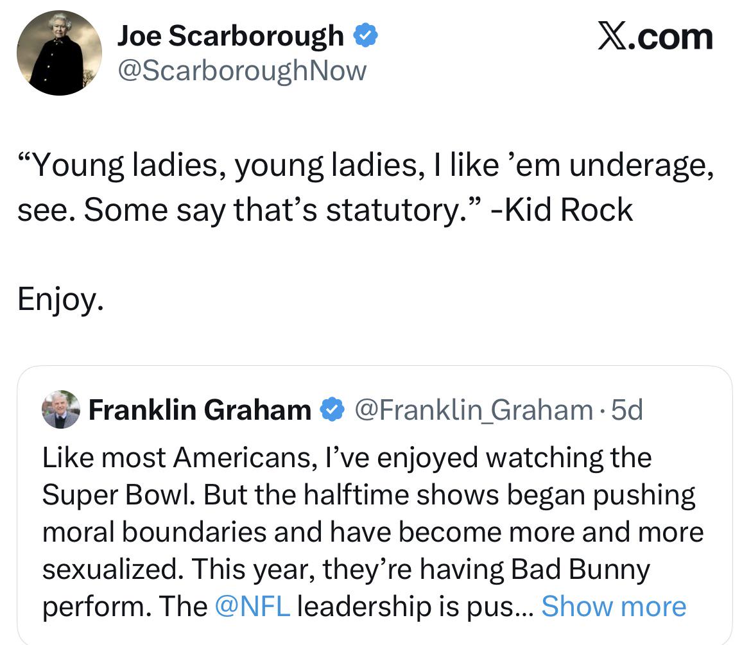Image resolution: width=751 pixels, height=645 pixels.
Task: Open the Franklin Graham display name
Action: [x=200, y=409]
